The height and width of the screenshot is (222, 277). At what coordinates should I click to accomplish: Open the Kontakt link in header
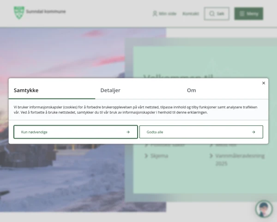[191, 13]
